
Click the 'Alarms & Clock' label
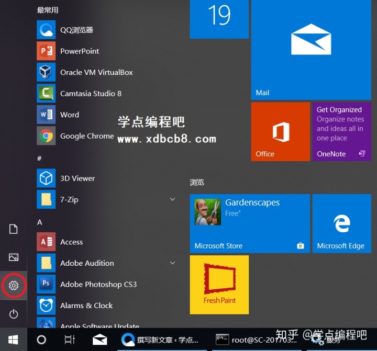(x=86, y=305)
